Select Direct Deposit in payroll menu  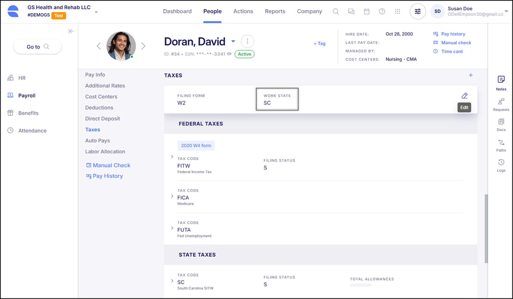tap(103, 119)
